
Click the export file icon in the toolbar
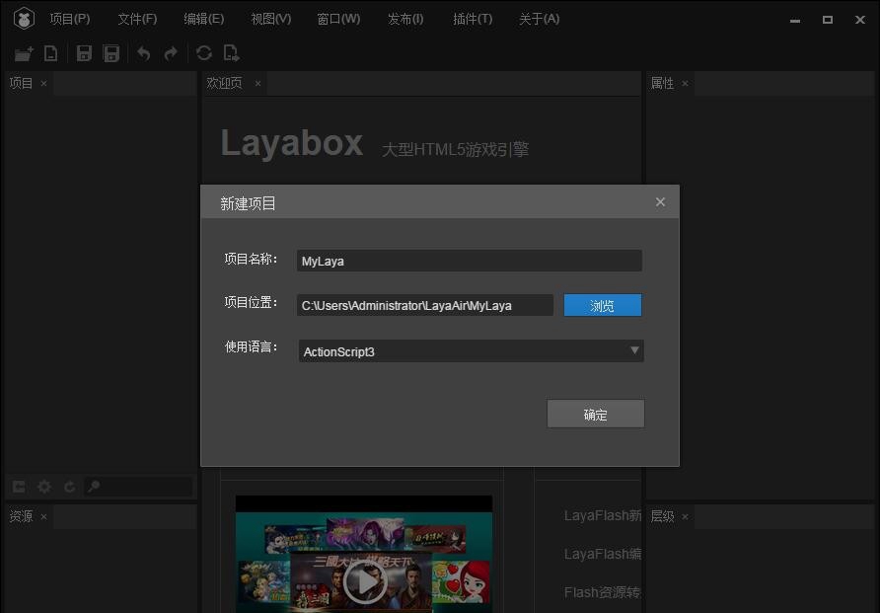[x=231, y=53]
